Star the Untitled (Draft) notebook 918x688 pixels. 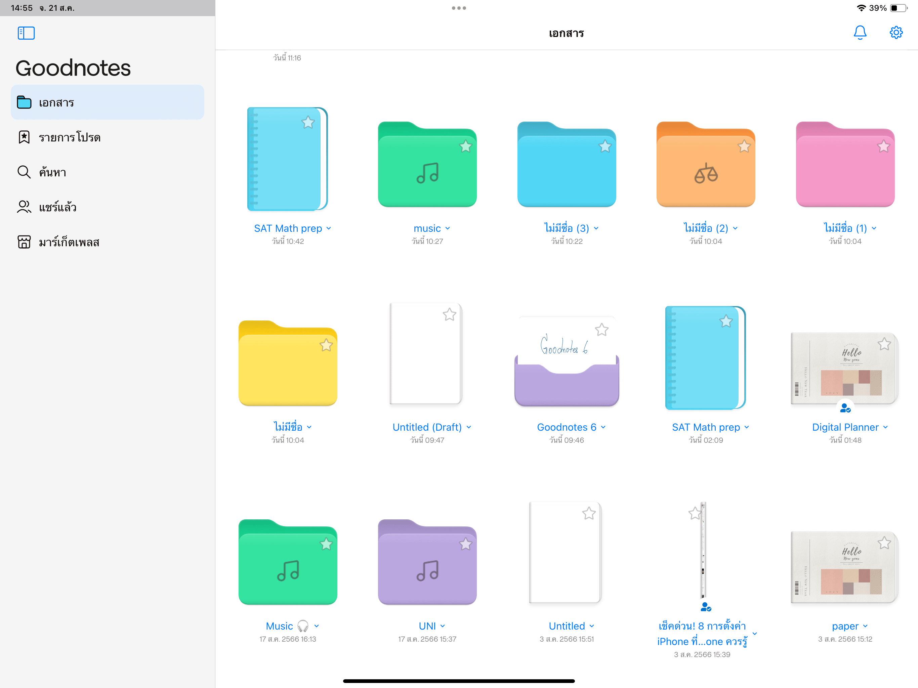[449, 314]
